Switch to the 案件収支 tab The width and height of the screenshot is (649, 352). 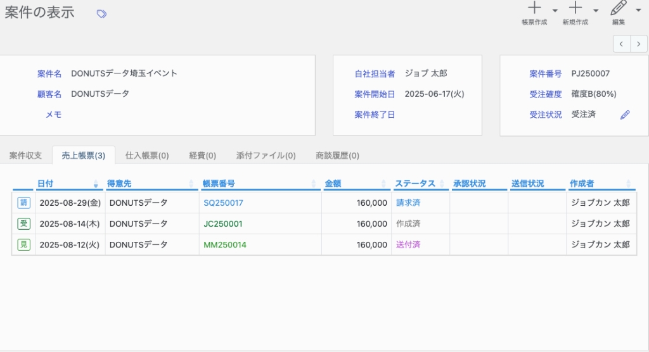click(26, 155)
